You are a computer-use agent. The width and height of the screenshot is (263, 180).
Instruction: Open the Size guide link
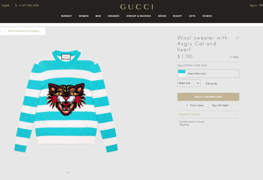click(x=211, y=84)
